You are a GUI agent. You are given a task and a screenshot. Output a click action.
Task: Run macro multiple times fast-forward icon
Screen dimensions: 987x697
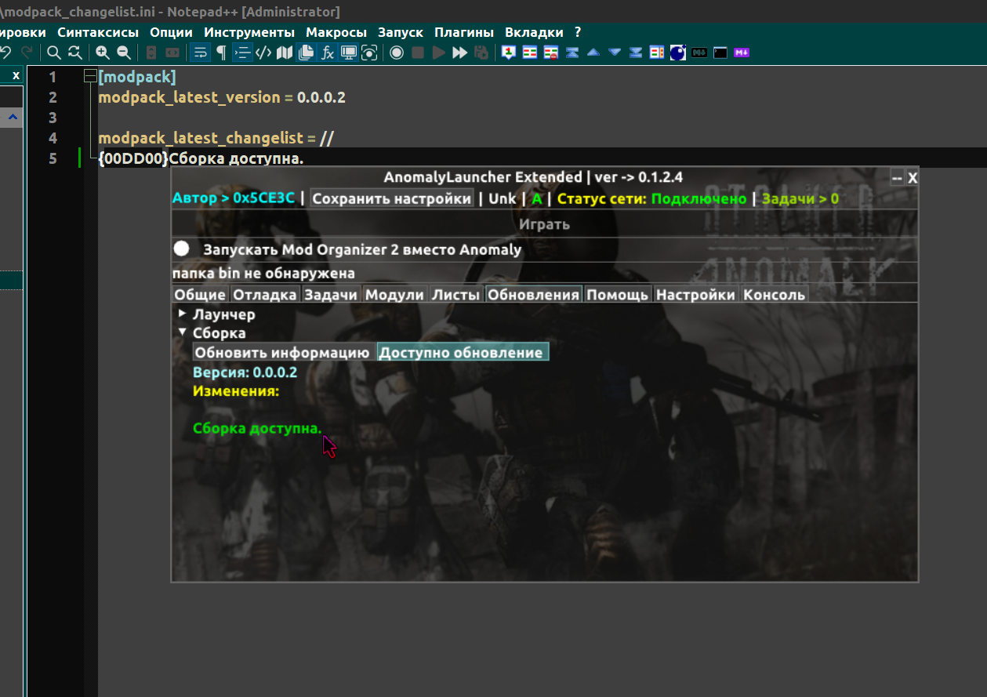pos(459,53)
